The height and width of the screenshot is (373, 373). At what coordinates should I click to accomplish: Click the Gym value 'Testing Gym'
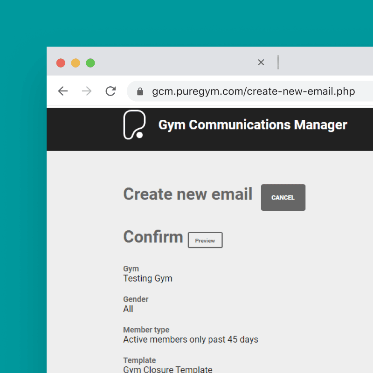click(x=148, y=278)
